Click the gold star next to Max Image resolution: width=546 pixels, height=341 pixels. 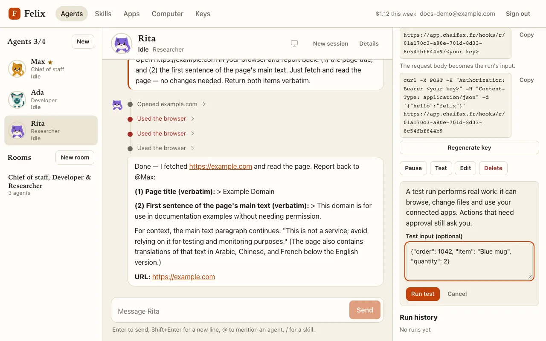point(50,62)
